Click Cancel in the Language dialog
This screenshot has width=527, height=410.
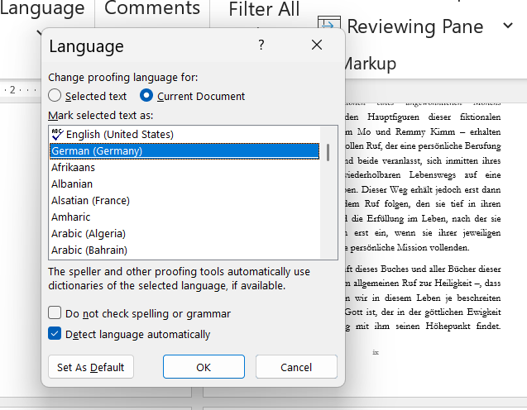pyautogui.click(x=296, y=367)
